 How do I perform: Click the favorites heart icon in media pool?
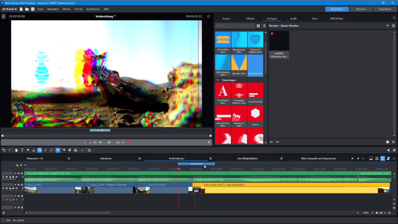tap(388, 26)
